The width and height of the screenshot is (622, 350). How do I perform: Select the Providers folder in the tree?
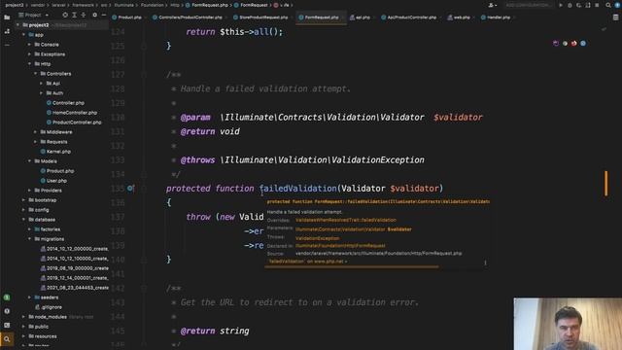pos(48,191)
